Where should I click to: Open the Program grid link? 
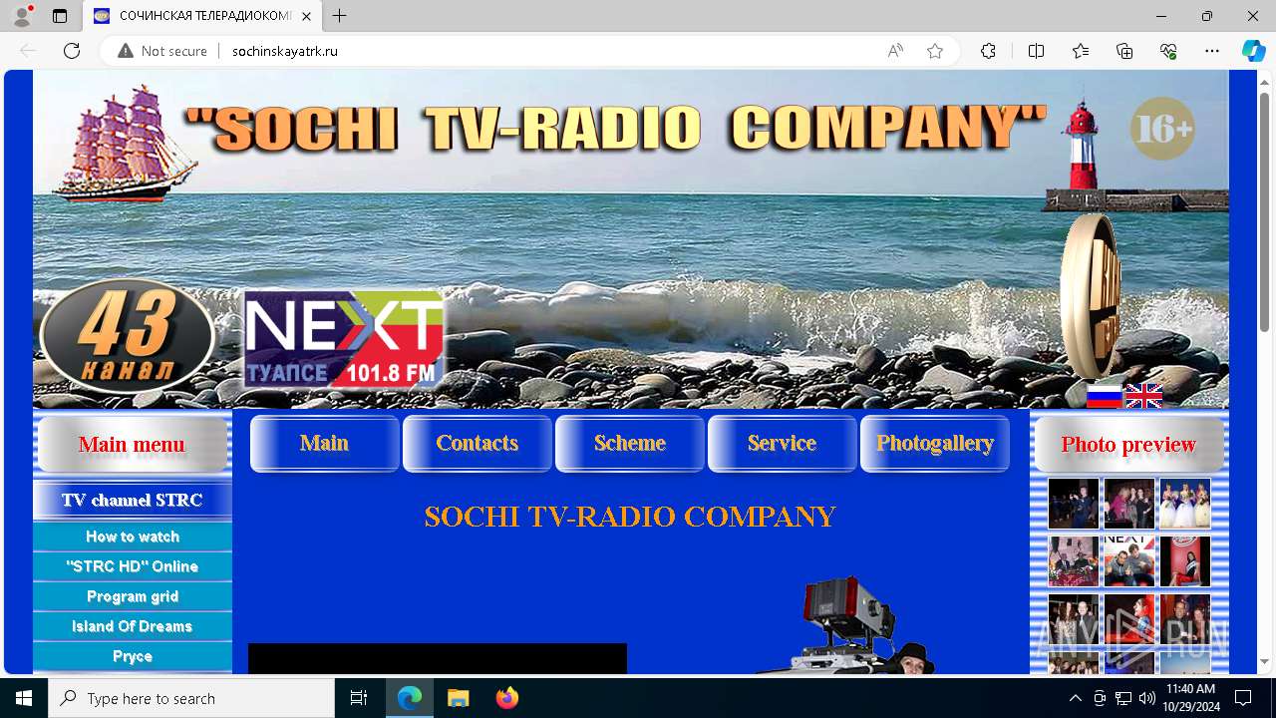133,596
